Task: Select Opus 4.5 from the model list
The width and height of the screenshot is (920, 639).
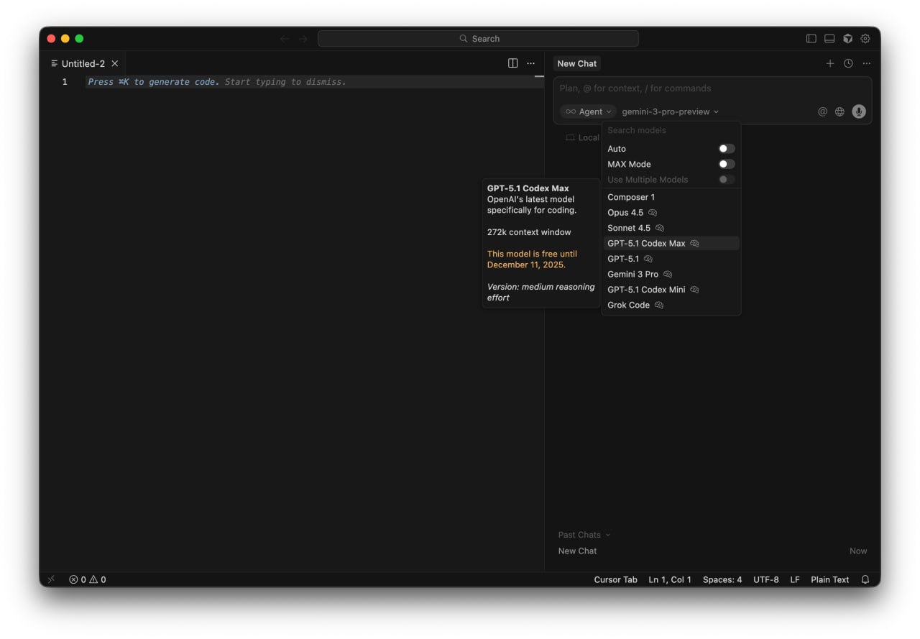Action: [x=626, y=212]
